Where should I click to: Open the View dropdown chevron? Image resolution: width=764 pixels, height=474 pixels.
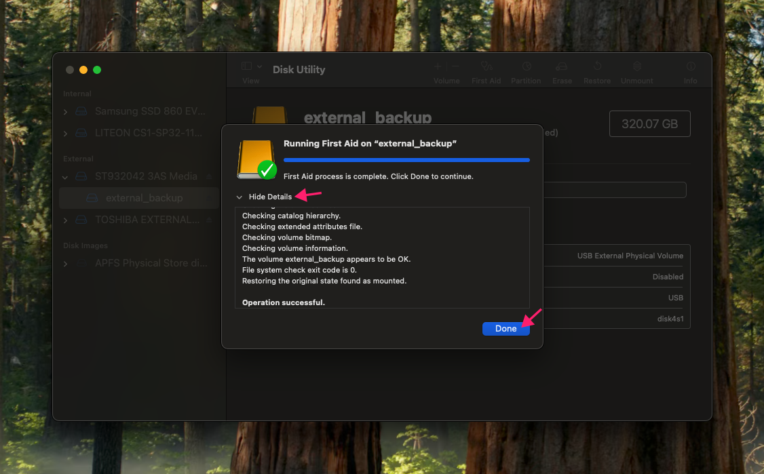point(260,66)
